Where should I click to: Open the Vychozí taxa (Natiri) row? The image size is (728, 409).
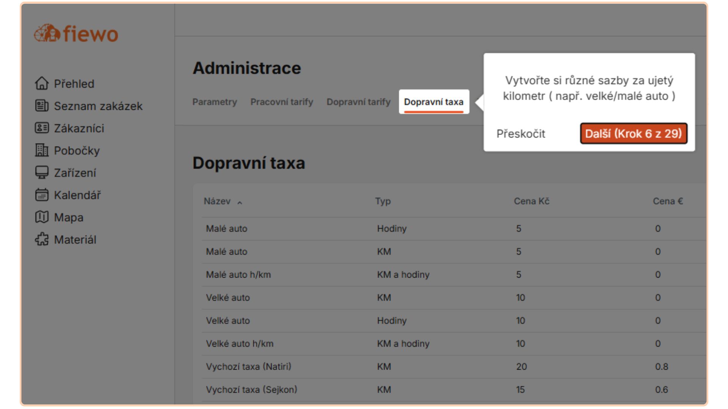pyautogui.click(x=248, y=367)
